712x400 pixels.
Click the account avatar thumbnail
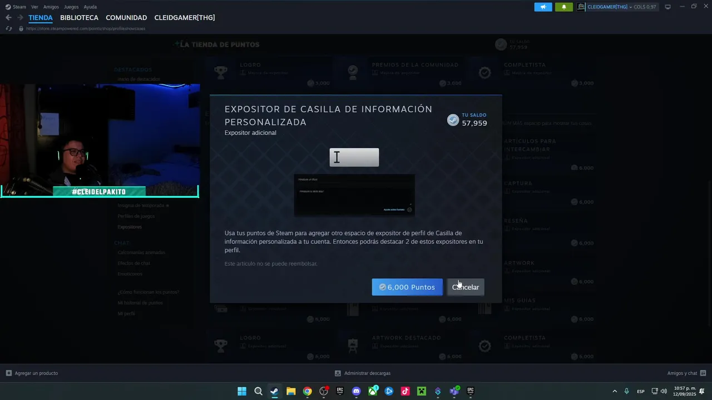click(581, 7)
